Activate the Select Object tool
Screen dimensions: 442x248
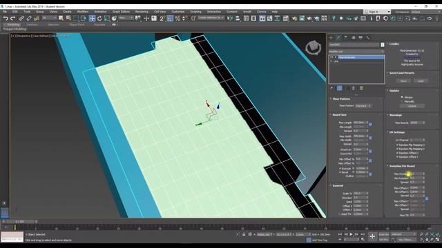[x=61, y=19]
